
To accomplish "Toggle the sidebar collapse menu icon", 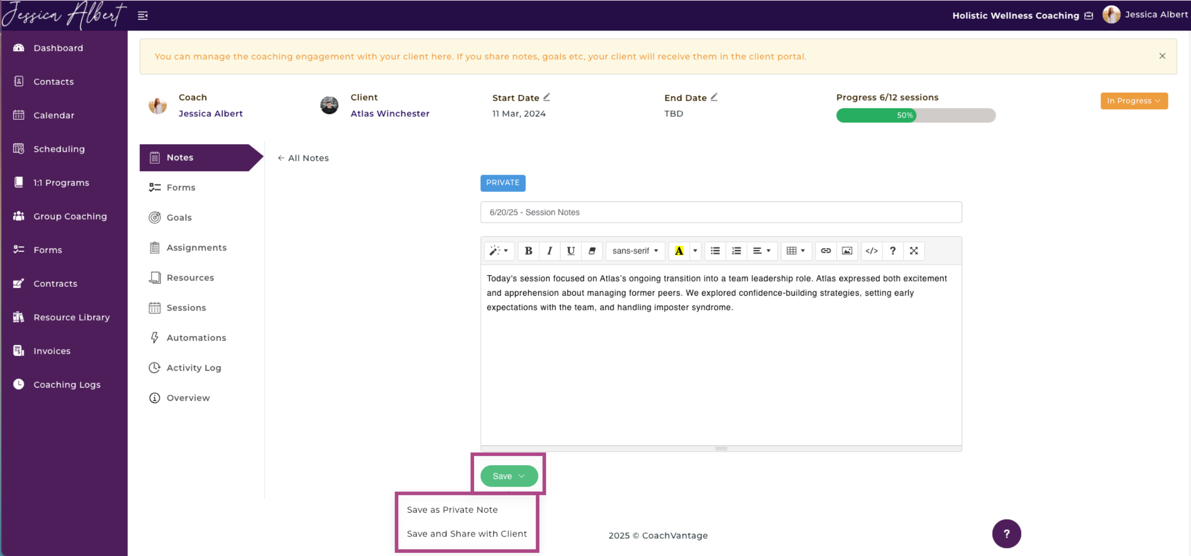I will (143, 15).
